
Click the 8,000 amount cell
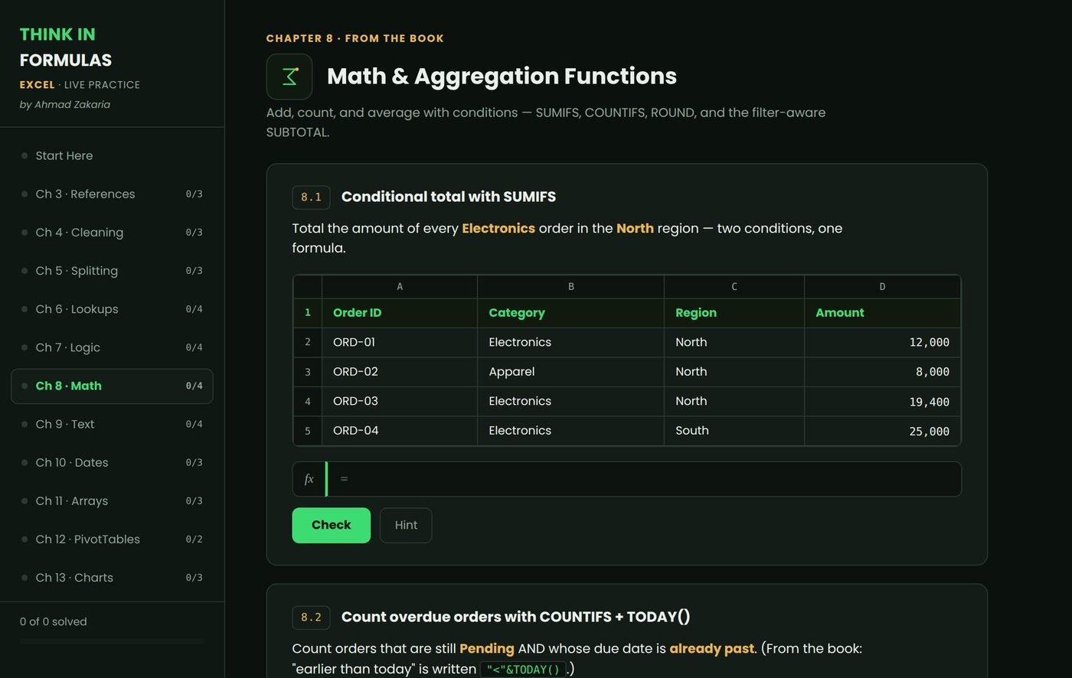click(882, 372)
